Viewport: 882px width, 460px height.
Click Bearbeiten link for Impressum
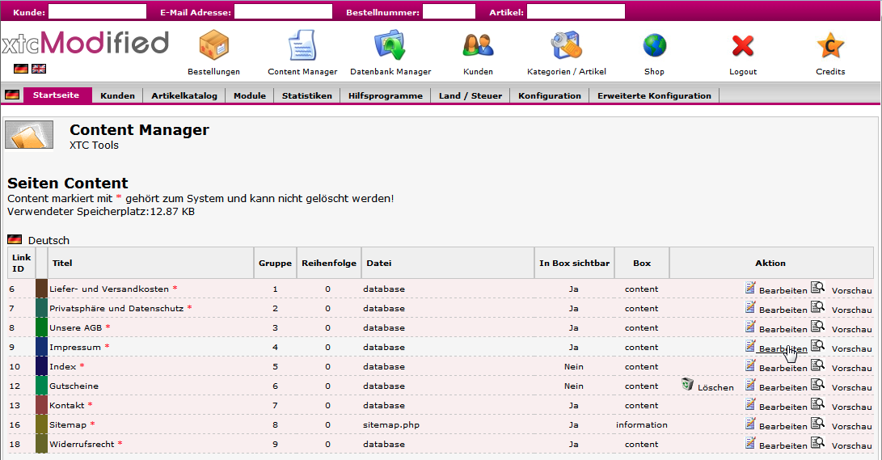[x=783, y=348]
